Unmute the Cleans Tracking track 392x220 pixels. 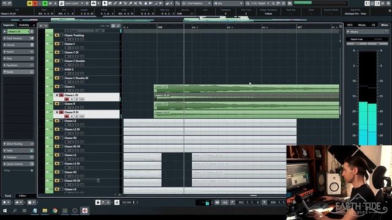tap(57, 35)
